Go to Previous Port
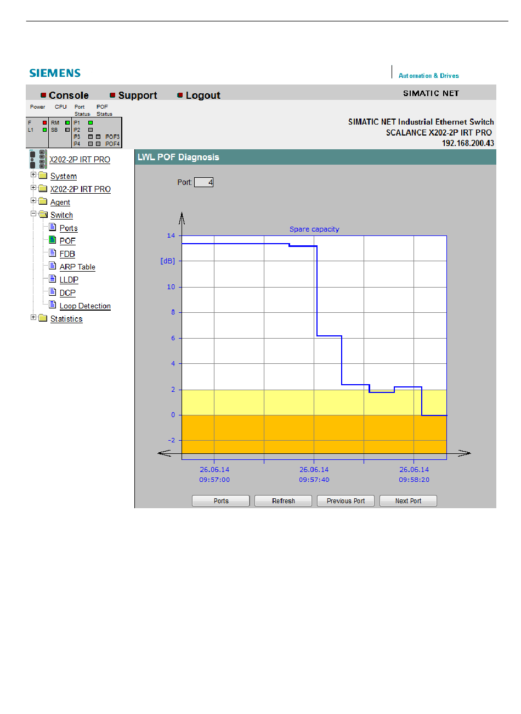The image size is (521, 714). coord(346,501)
